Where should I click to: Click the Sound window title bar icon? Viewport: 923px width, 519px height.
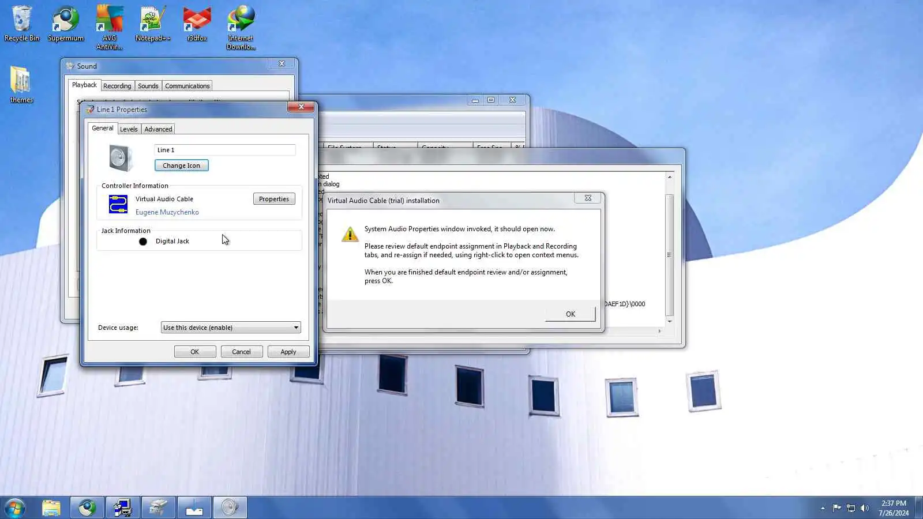(70, 66)
